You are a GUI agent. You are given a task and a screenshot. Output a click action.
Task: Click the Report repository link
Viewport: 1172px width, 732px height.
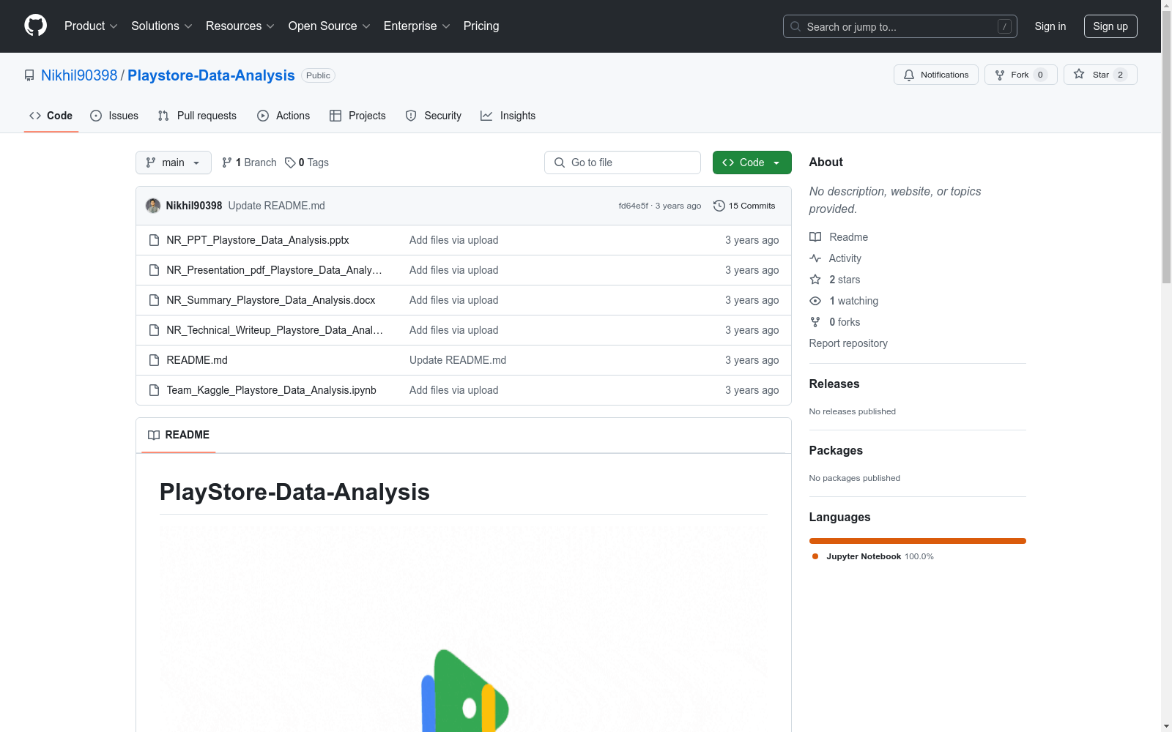[848, 343]
